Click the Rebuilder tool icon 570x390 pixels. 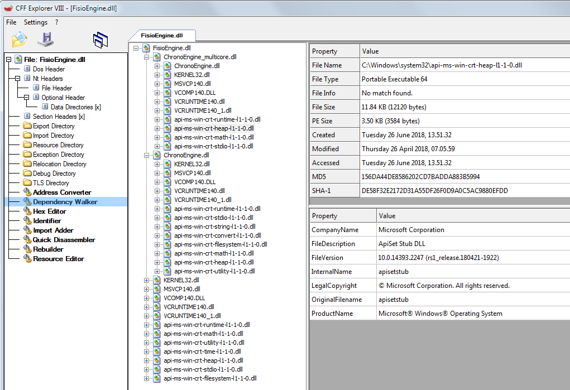[x=27, y=249]
